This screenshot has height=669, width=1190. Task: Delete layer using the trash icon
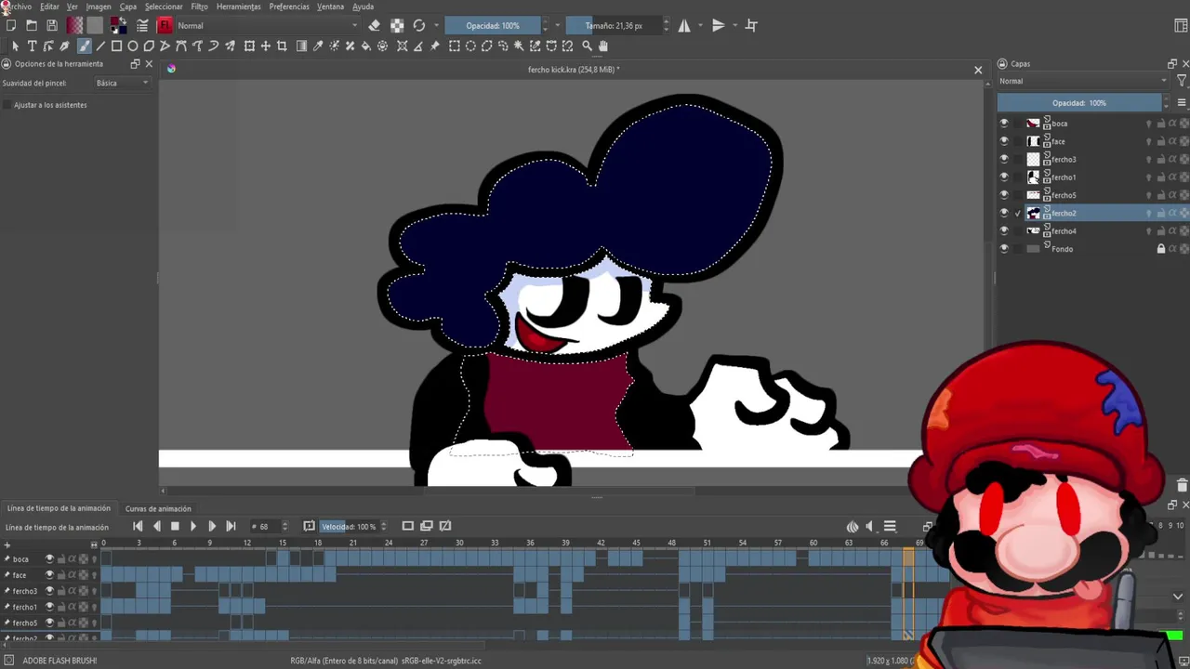pyautogui.click(x=1182, y=485)
